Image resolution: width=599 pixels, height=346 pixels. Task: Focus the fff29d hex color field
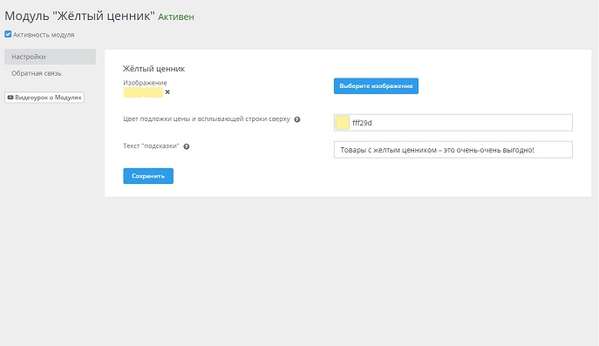tap(453, 123)
